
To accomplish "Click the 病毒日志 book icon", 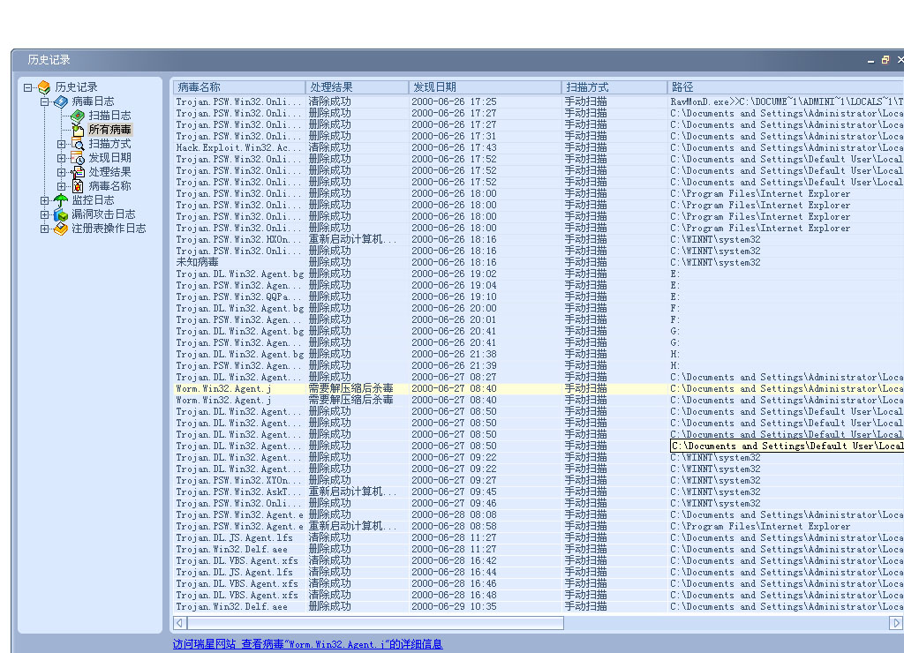I will coord(61,102).
